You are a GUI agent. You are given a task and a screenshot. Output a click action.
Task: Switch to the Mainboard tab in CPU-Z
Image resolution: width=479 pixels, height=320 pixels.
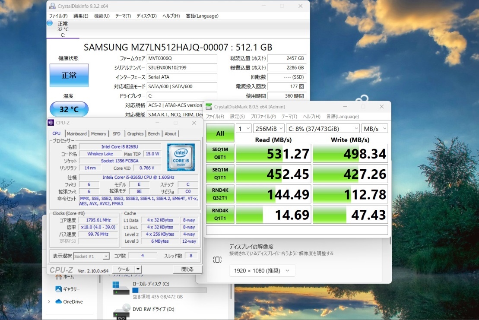(x=77, y=133)
